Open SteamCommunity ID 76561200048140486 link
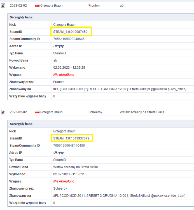194x210 pixels. pyautogui.click(x=69, y=146)
